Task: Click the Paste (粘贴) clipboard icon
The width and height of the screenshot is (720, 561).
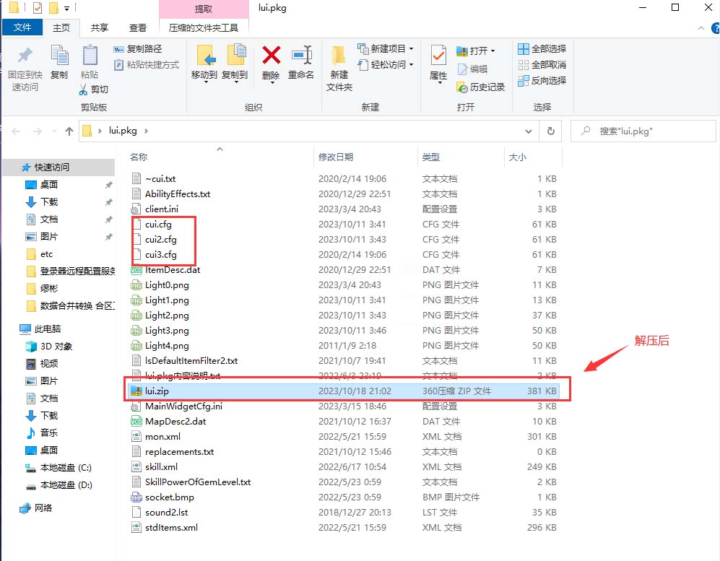Action: [x=90, y=56]
